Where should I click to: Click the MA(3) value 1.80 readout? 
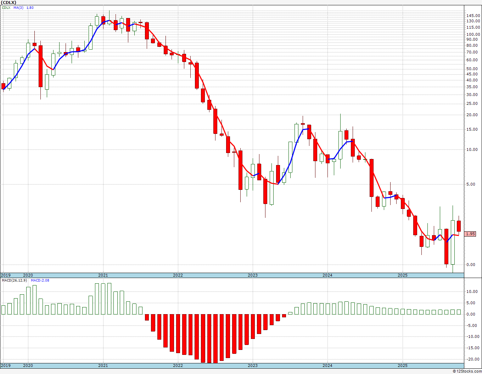point(30,7)
